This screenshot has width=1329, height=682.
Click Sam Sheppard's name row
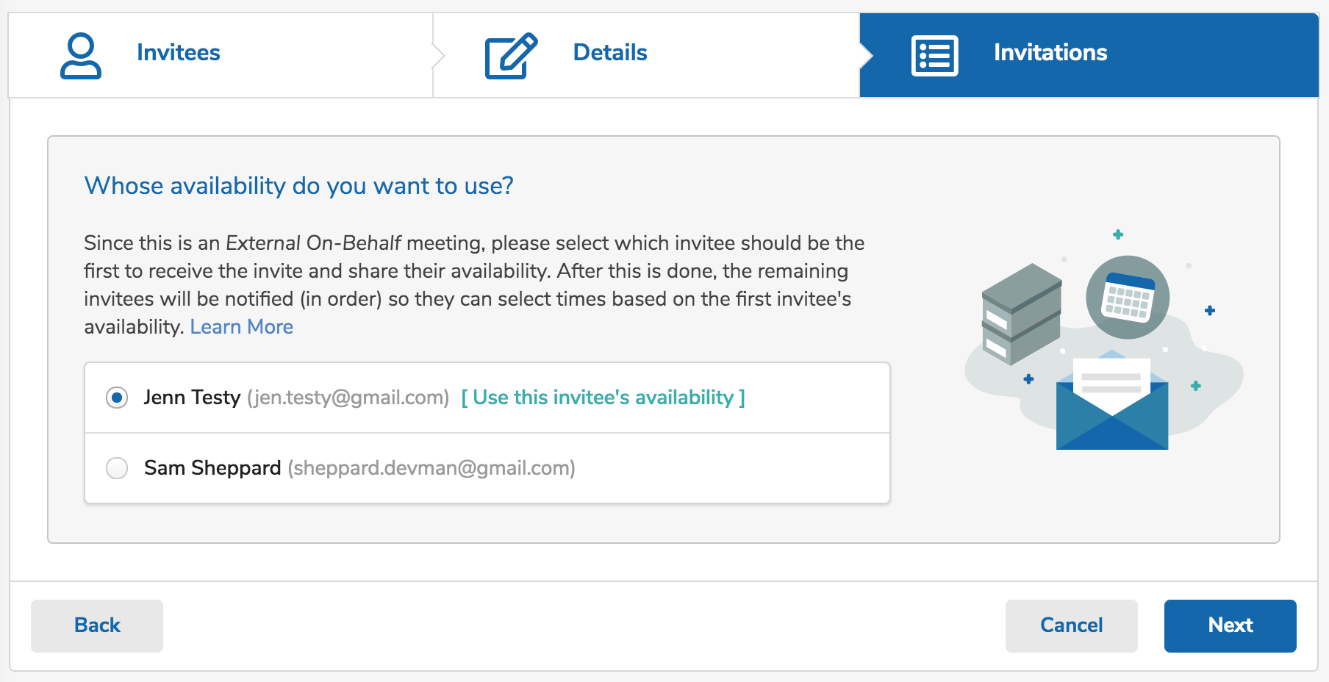tap(487, 468)
